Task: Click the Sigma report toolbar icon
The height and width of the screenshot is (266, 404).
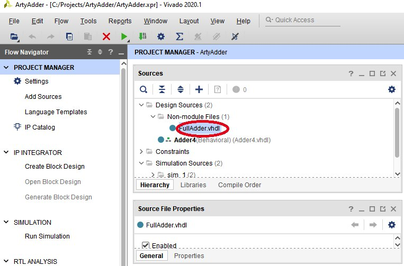Action: click(x=179, y=36)
